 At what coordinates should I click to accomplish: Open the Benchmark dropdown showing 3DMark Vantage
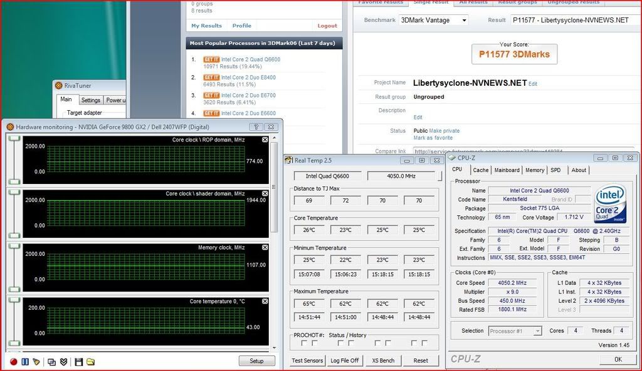tap(434, 20)
